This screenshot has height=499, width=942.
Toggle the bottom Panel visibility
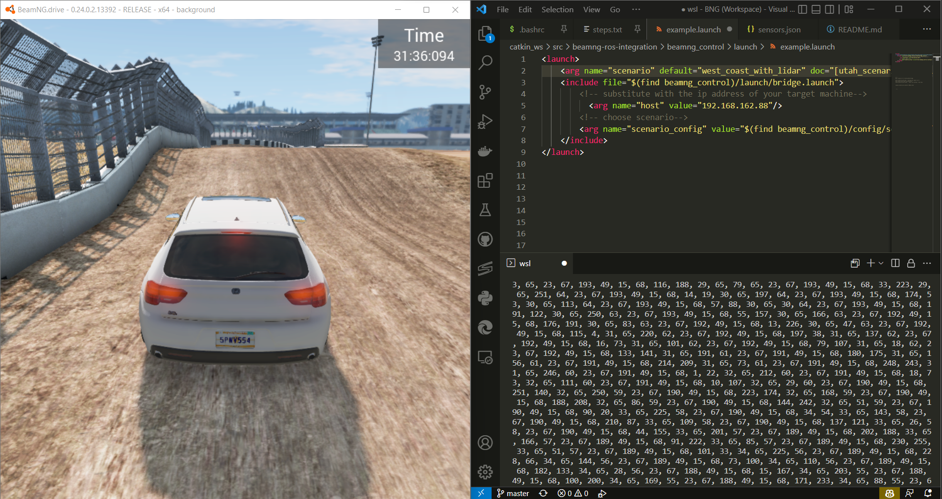[x=816, y=9]
